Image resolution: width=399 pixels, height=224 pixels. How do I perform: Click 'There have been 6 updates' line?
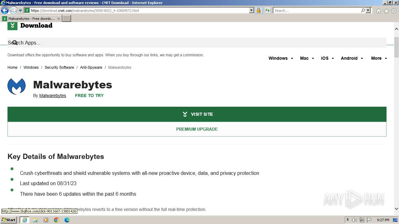[78, 194]
